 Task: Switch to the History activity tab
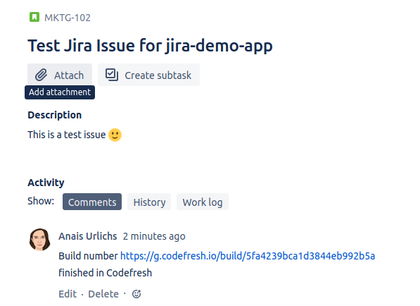click(149, 202)
